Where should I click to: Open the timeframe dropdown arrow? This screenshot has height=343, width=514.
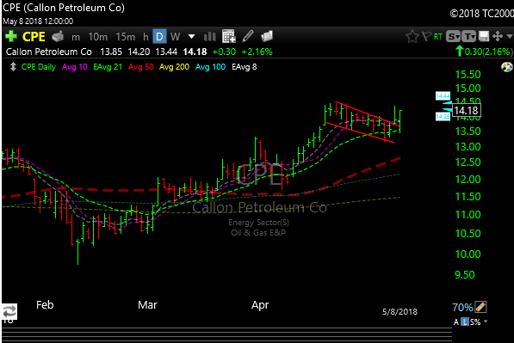(191, 37)
